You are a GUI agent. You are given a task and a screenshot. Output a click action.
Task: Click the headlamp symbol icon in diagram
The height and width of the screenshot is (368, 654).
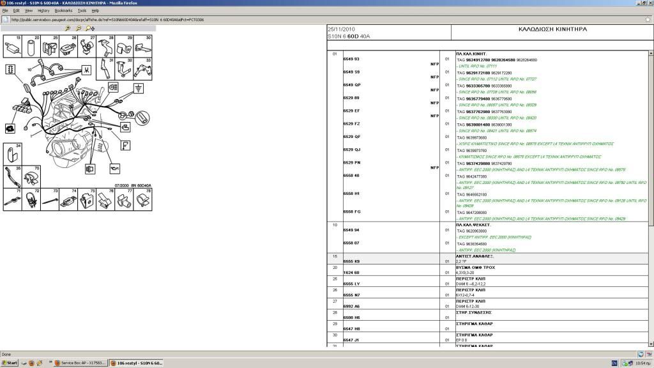pyautogui.click(x=113, y=87)
